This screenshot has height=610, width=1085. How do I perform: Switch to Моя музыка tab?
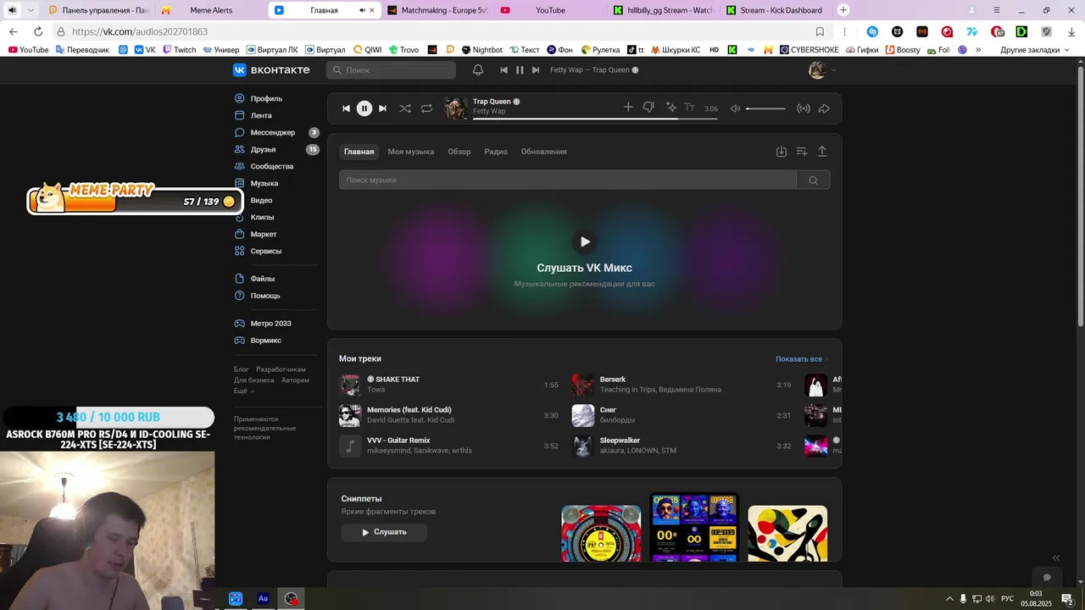(411, 152)
